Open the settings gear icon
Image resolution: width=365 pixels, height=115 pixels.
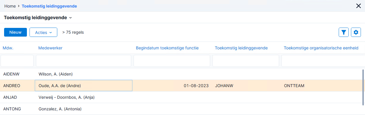(356, 32)
